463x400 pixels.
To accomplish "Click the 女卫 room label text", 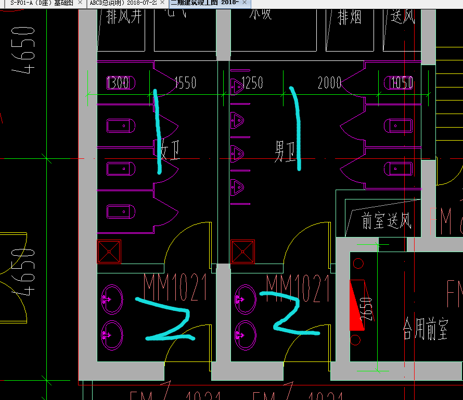I will [170, 150].
